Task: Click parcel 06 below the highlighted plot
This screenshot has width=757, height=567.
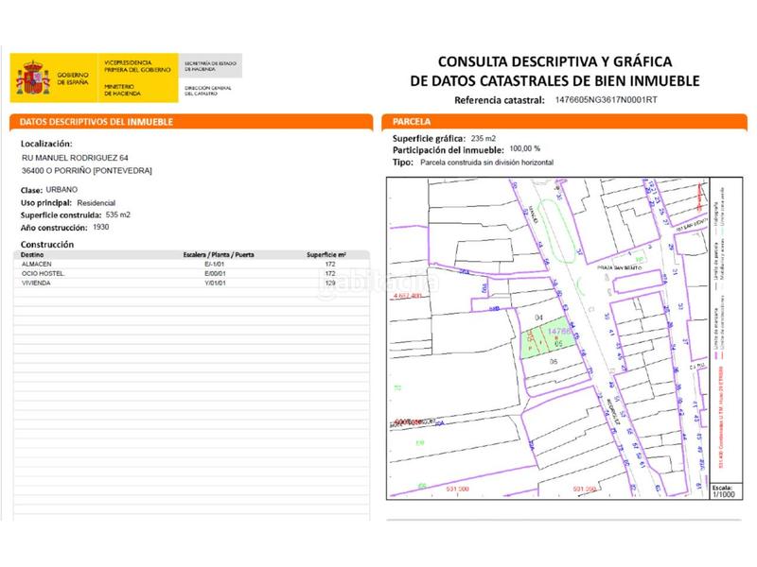Action: 553,361
